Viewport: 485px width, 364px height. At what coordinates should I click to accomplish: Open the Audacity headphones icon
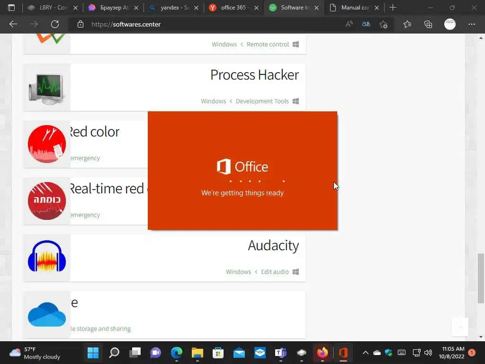click(x=47, y=257)
